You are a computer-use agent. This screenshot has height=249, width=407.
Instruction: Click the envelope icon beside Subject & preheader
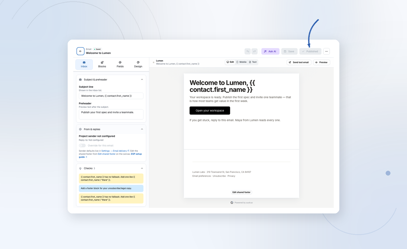80,80
